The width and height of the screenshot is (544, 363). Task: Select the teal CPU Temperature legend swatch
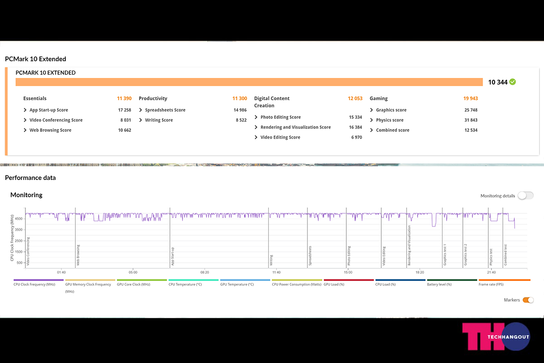[x=194, y=280]
